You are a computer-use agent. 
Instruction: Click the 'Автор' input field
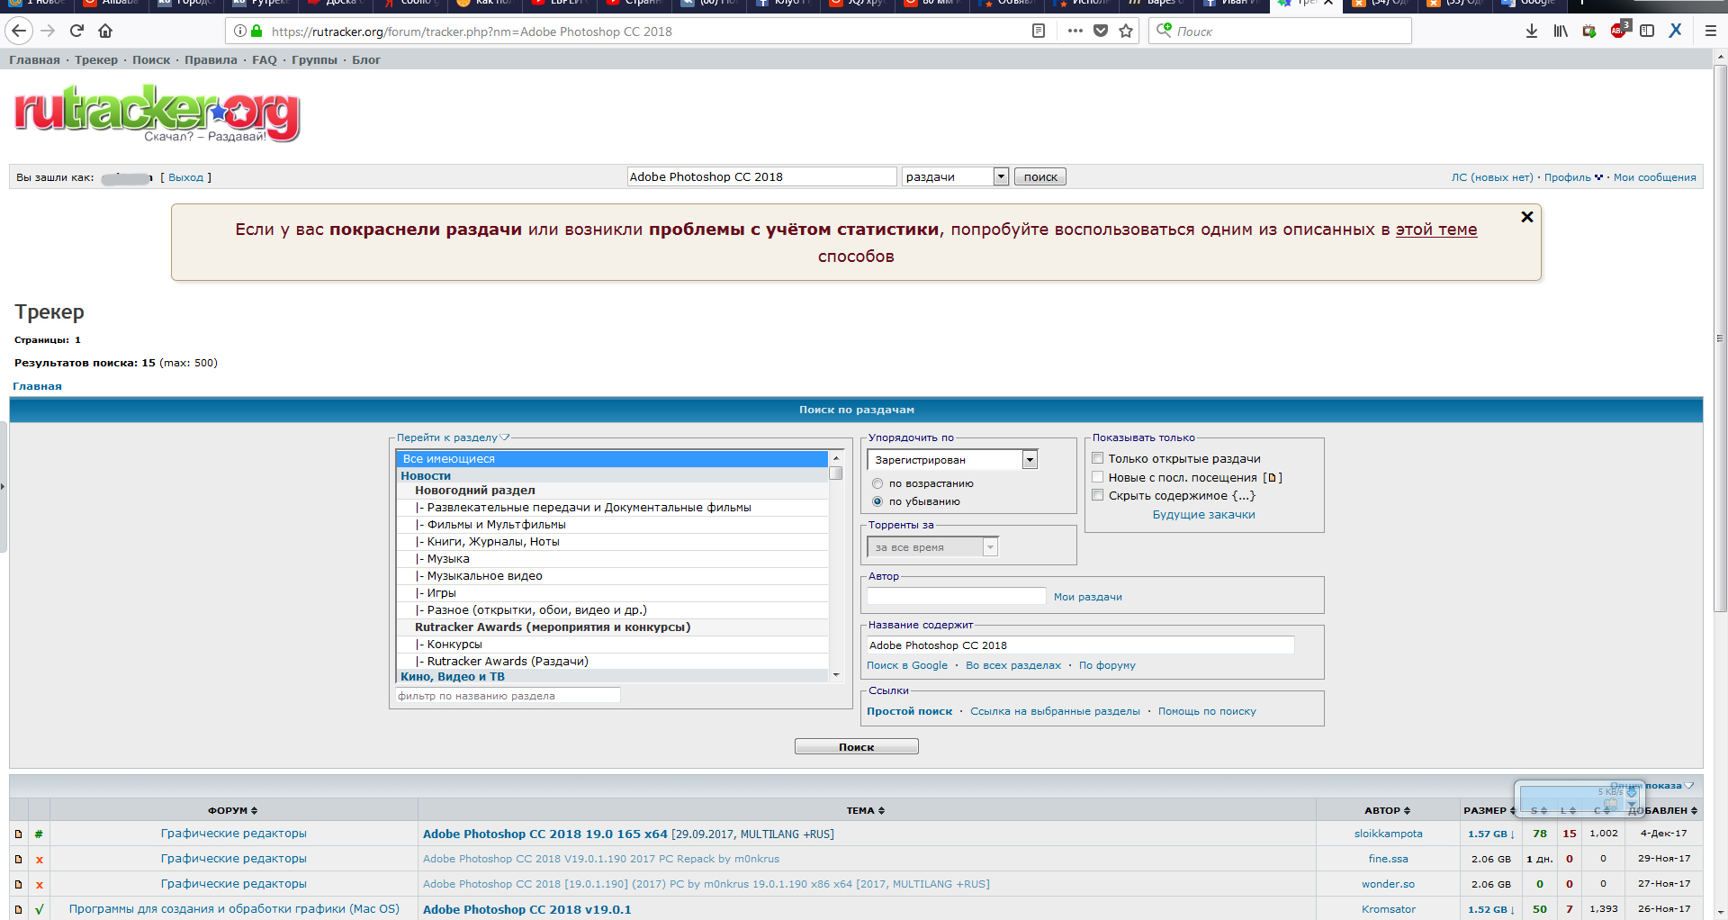[956, 596]
